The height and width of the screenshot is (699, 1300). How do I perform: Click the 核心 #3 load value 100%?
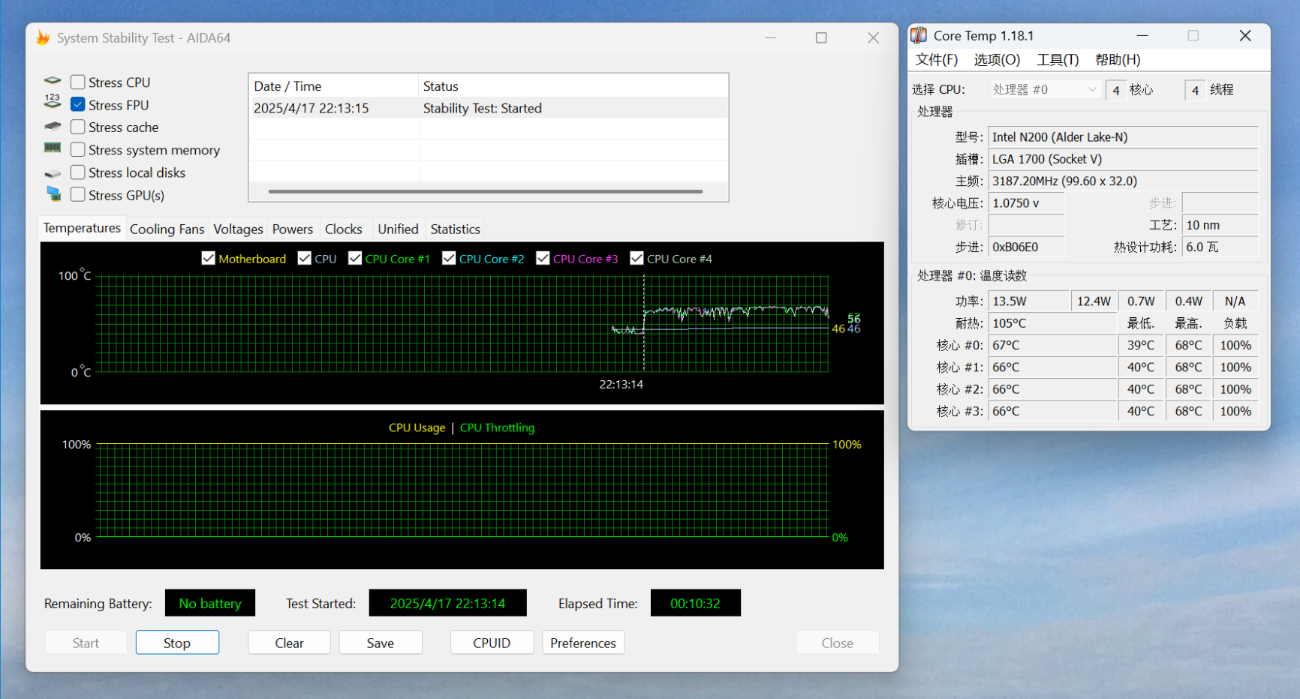coord(1235,411)
